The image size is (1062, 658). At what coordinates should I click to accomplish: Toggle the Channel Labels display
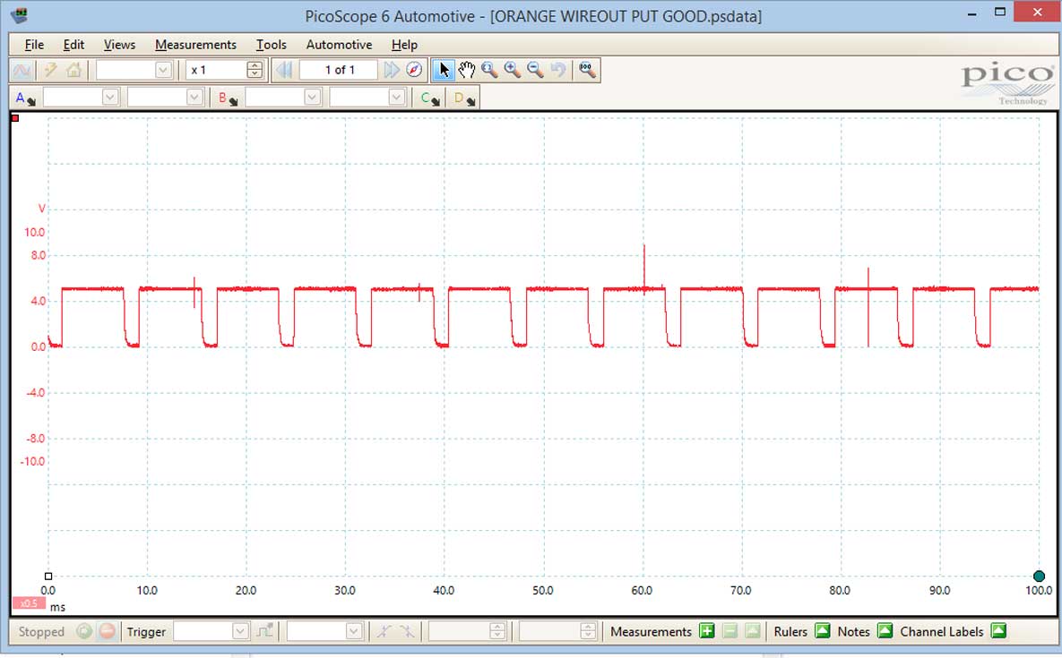(998, 632)
